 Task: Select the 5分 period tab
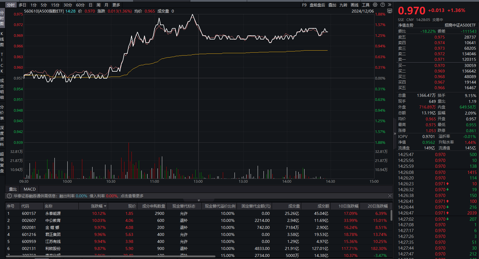click(x=44, y=5)
